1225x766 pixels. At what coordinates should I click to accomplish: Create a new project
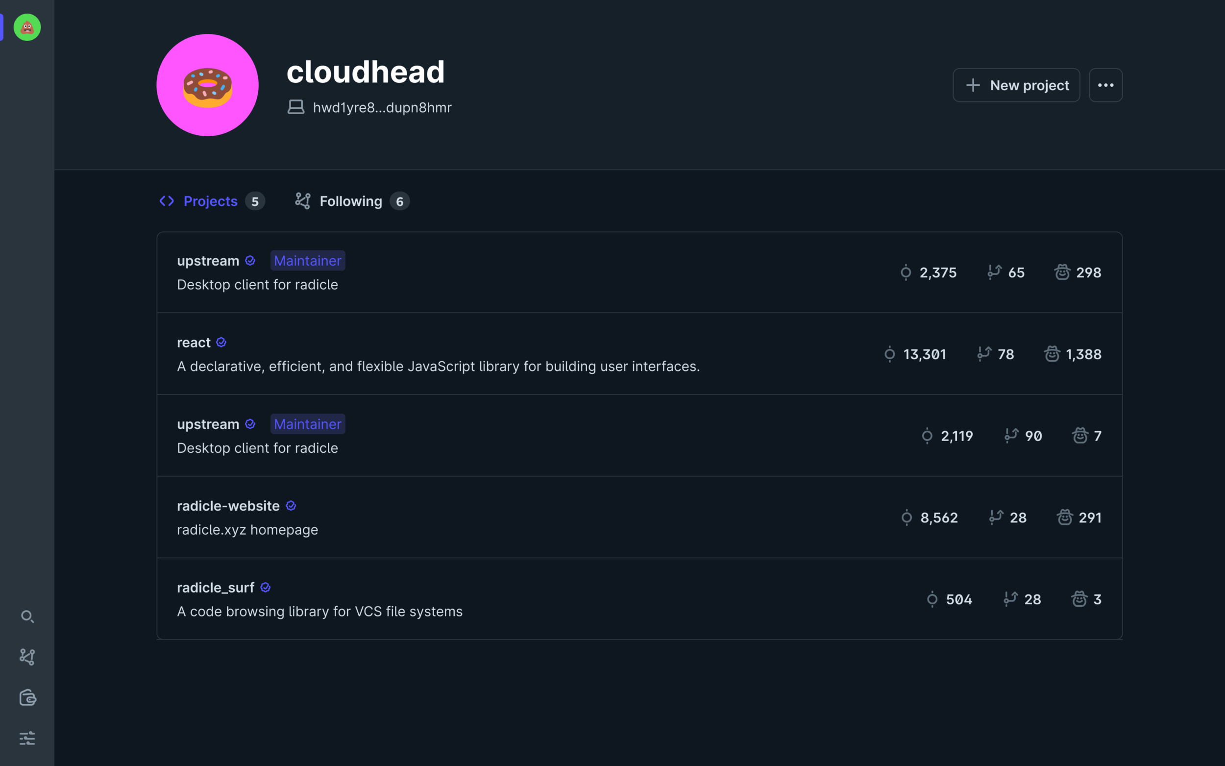tap(1016, 85)
